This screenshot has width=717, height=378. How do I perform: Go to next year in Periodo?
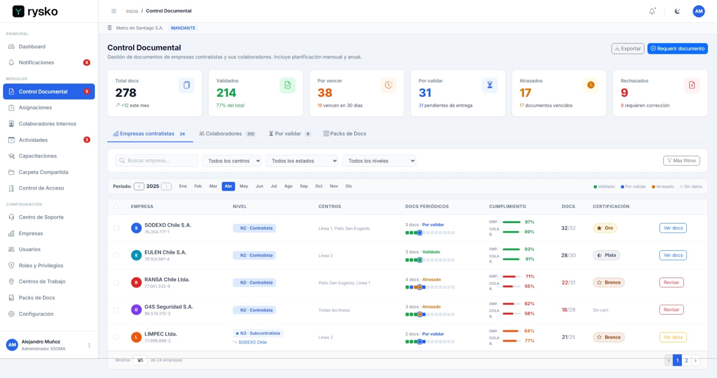pos(166,186)
